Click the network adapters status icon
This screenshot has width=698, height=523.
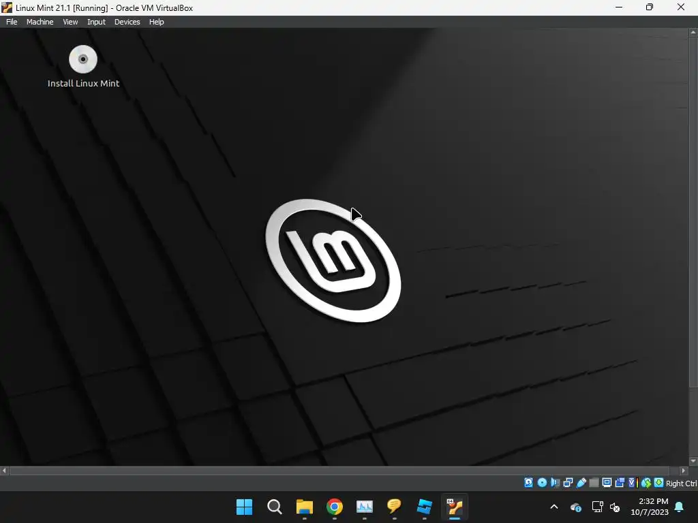[568, 483]
